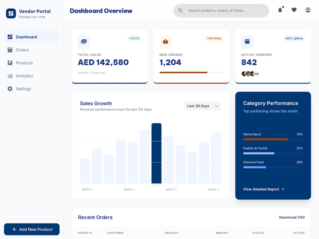Click the Sales Growth card title
Screen dimensions: 319x239
click(x=96, y=103)
